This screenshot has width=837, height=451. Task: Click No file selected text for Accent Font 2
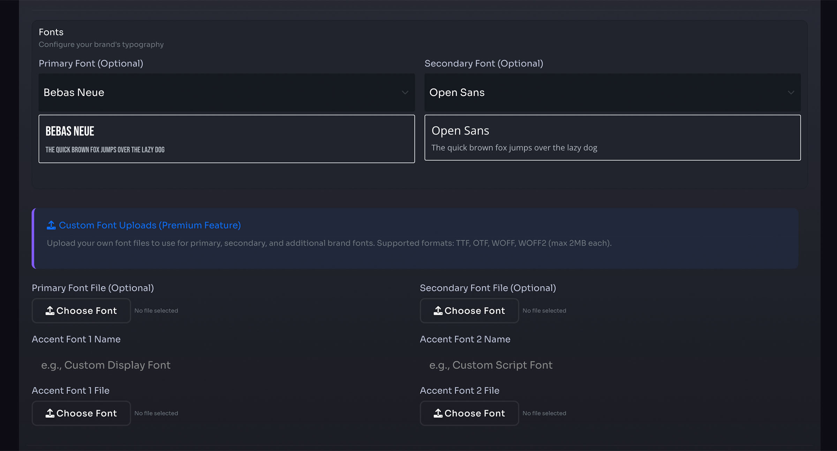point(544,413)
